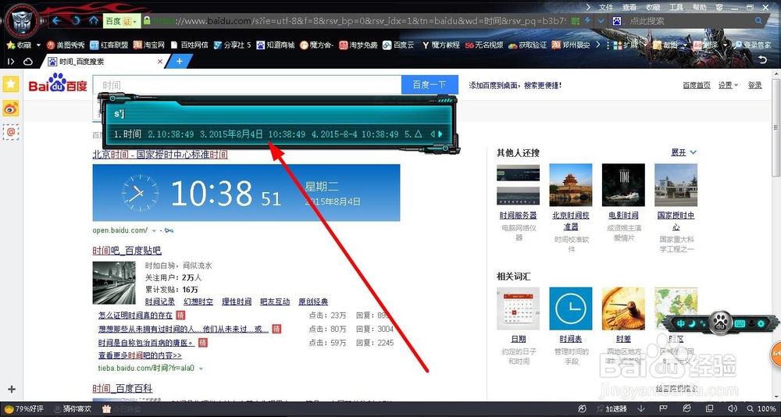Click the cloud sync icon near tabs

28,61
